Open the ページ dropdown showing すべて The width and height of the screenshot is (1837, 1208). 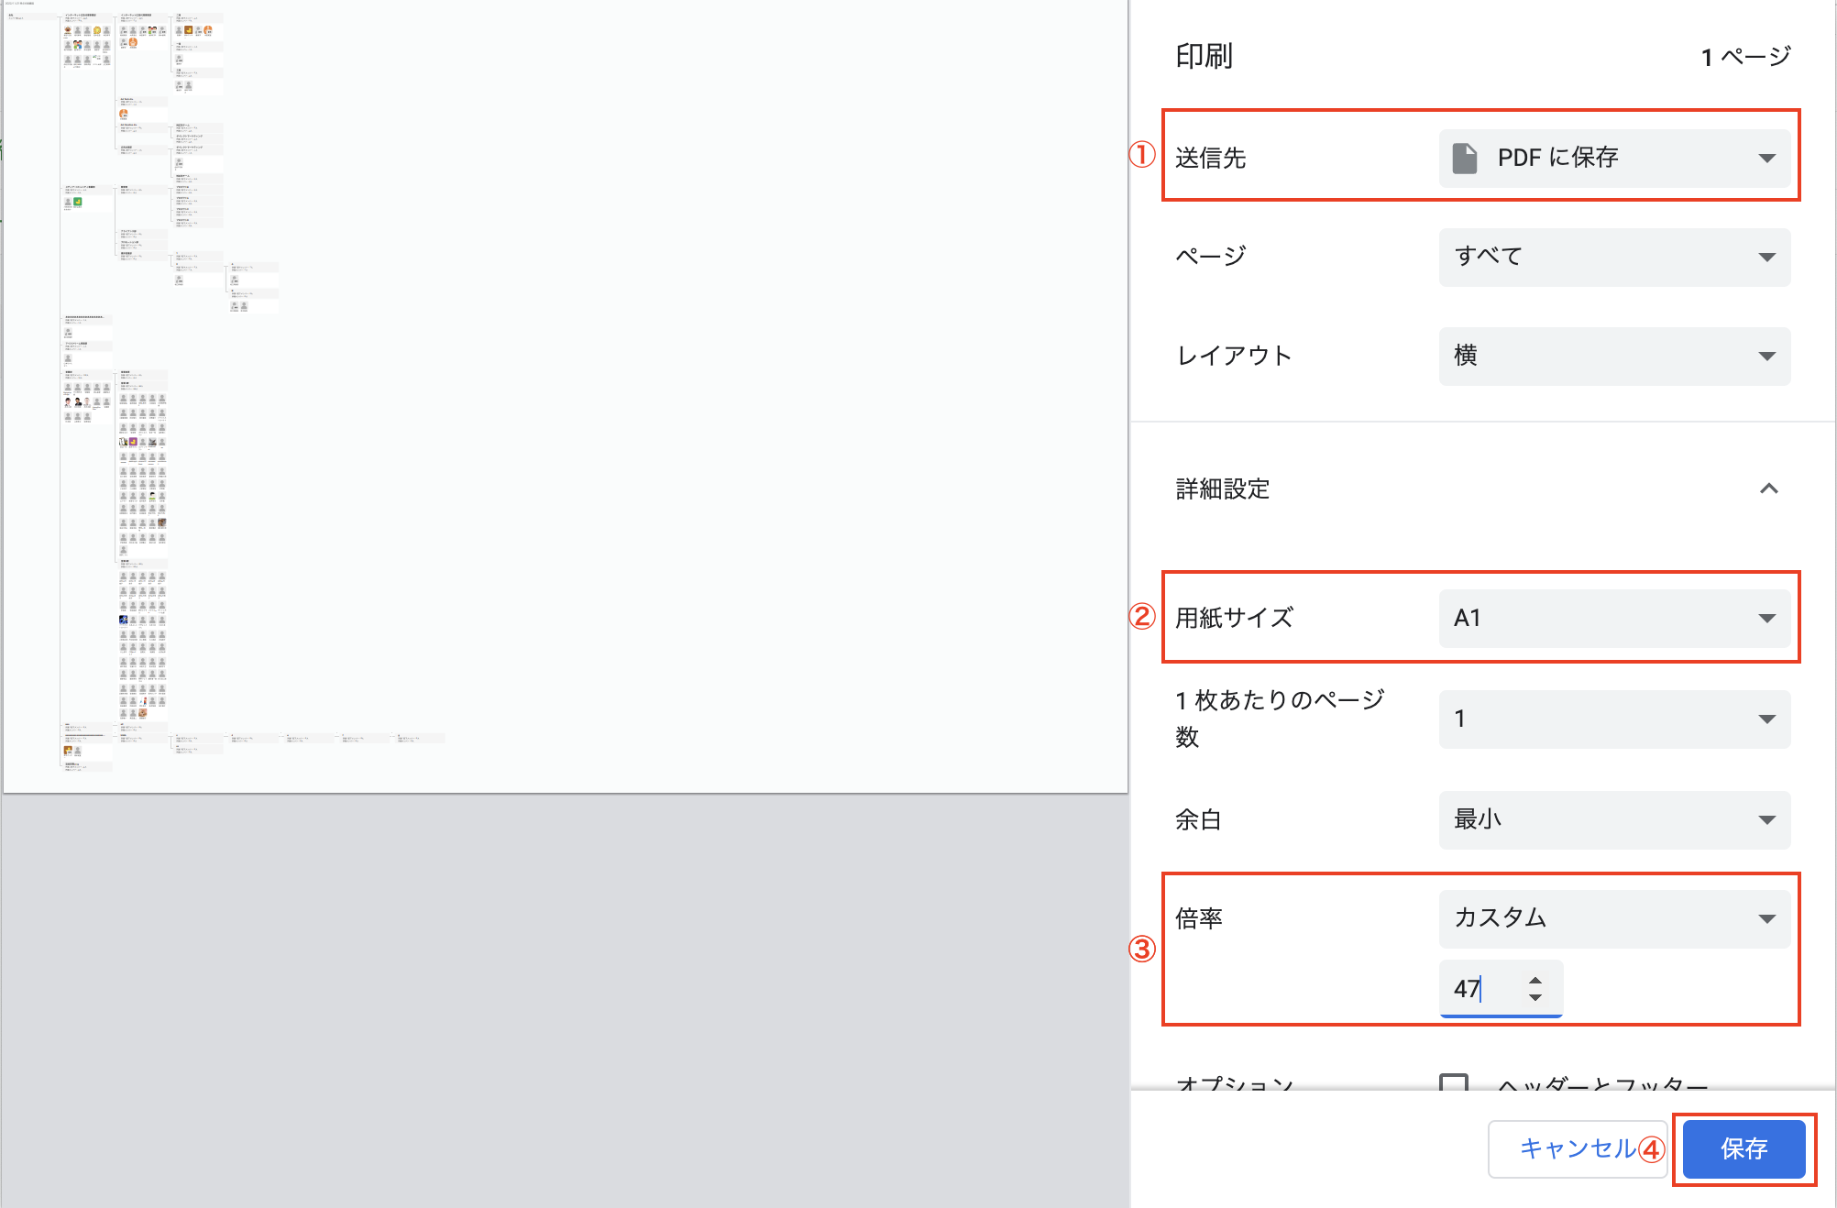click(1613, 257)
